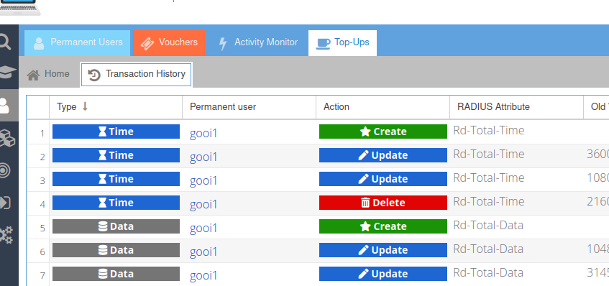Click the red Delete action in row 4
The width and height of the screenshot is (609, 286).
point(383,203)
